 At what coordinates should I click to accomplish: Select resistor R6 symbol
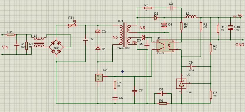(163, 103)
